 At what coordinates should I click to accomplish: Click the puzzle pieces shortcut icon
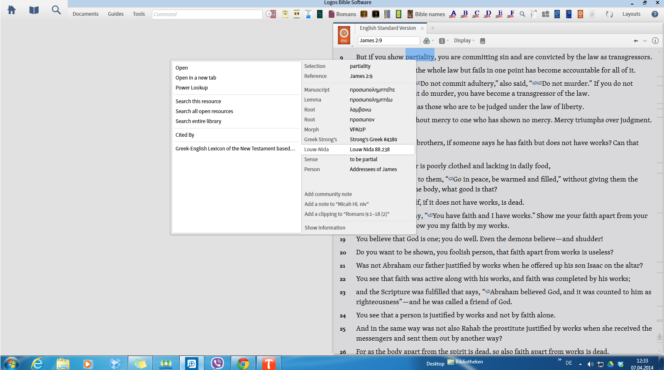(546, 14)
